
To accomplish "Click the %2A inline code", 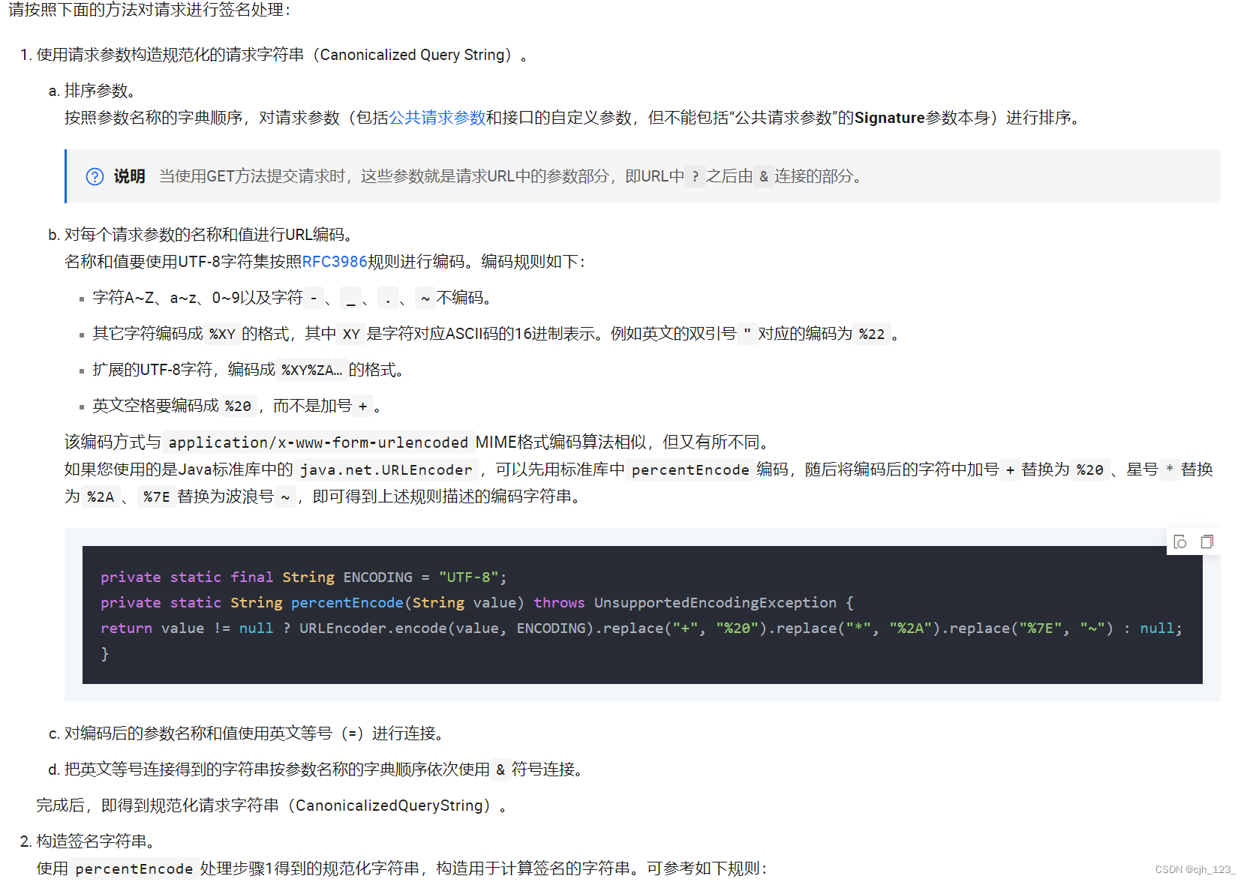I will pyautogui.click(x=101, y=497).
